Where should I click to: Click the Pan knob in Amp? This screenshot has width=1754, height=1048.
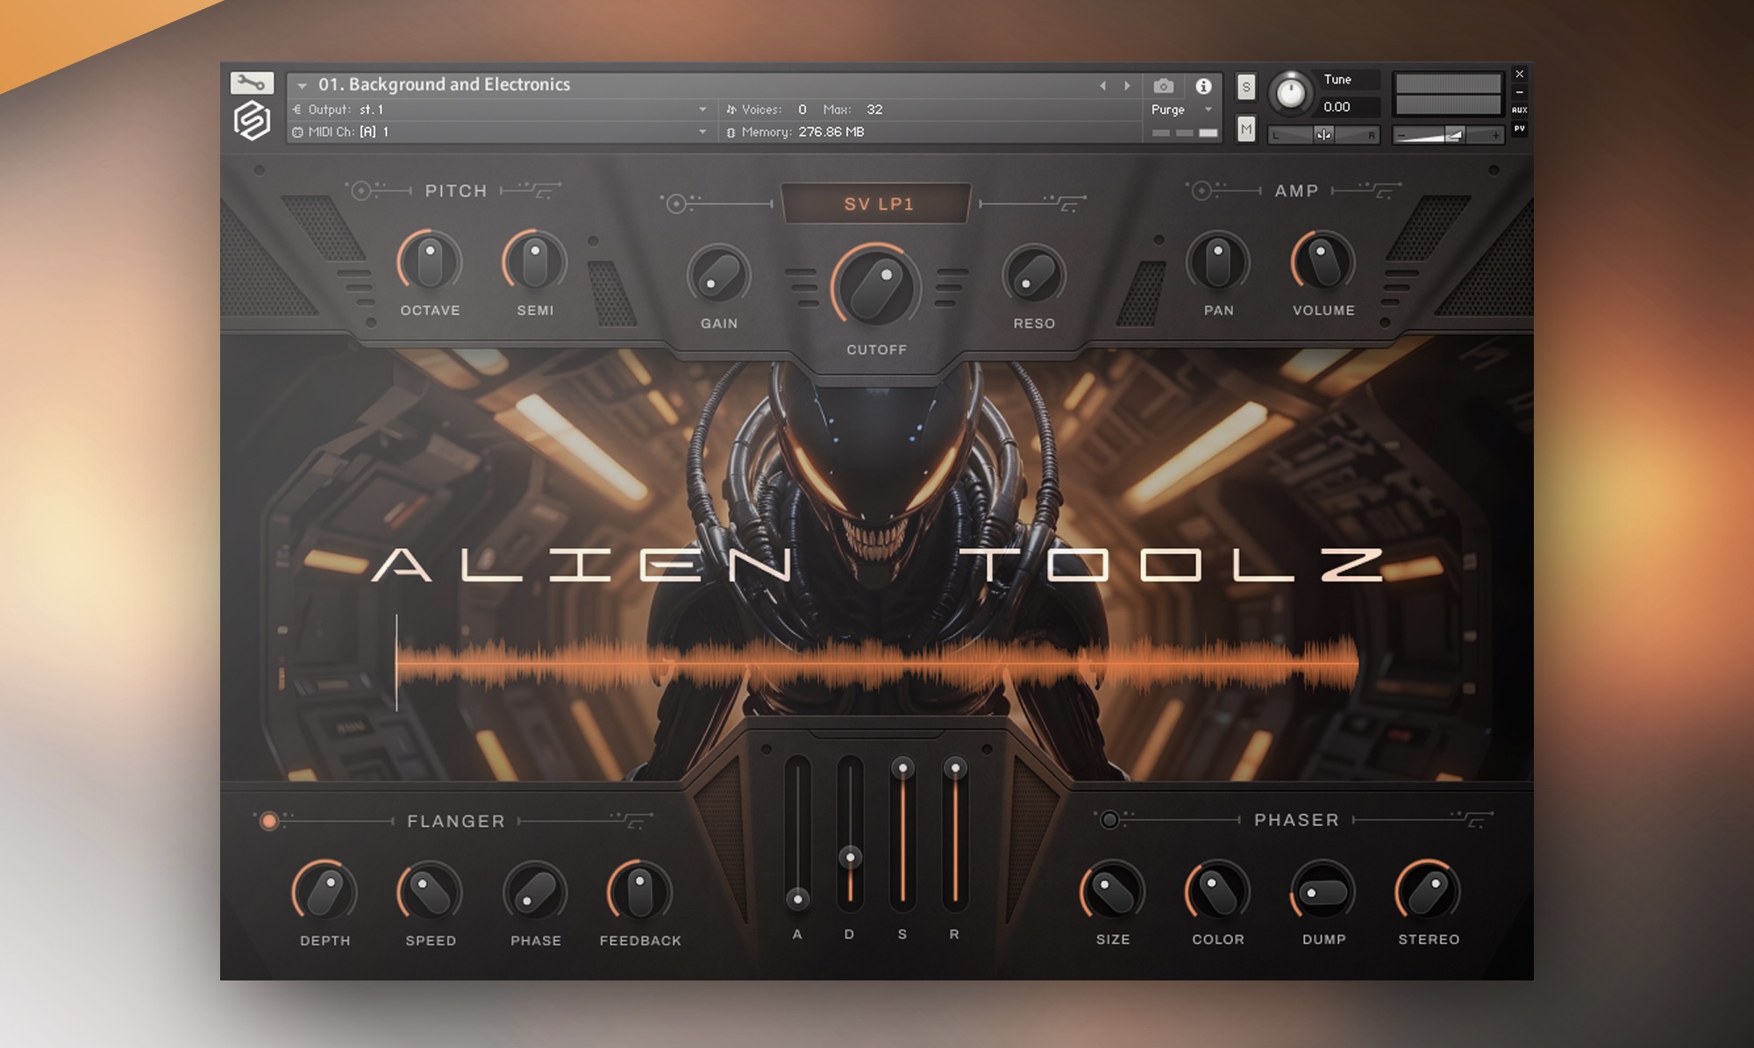[1218, 262]
